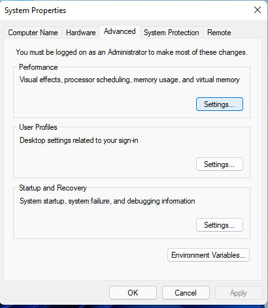
Task: Click the Startup and Recovery heading
Action: [53, 188]
